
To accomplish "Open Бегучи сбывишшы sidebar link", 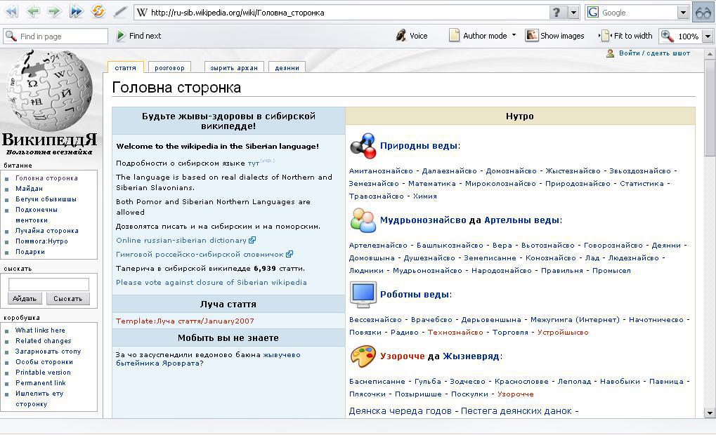I will (46, 199).
